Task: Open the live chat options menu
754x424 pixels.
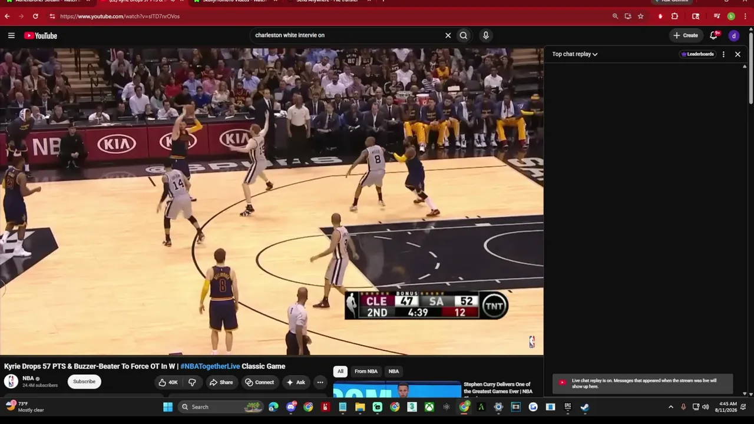Action: (723, 54)
